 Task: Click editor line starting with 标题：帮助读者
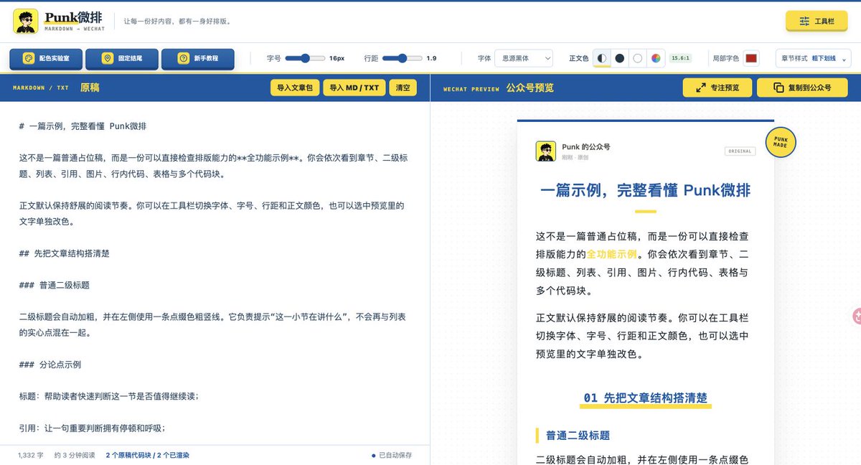click(x=108, y=396)
